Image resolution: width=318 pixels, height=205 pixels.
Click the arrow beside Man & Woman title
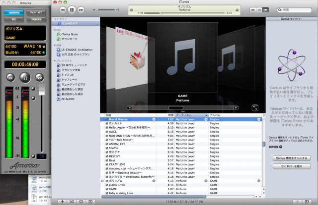(154, 119)
